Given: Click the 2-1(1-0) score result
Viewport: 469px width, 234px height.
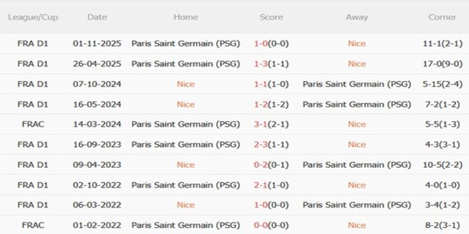Looking at the screenshot, I should (x=271, y=185).
